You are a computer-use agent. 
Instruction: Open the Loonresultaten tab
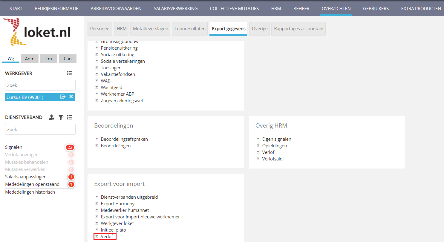tap(190, 29)
